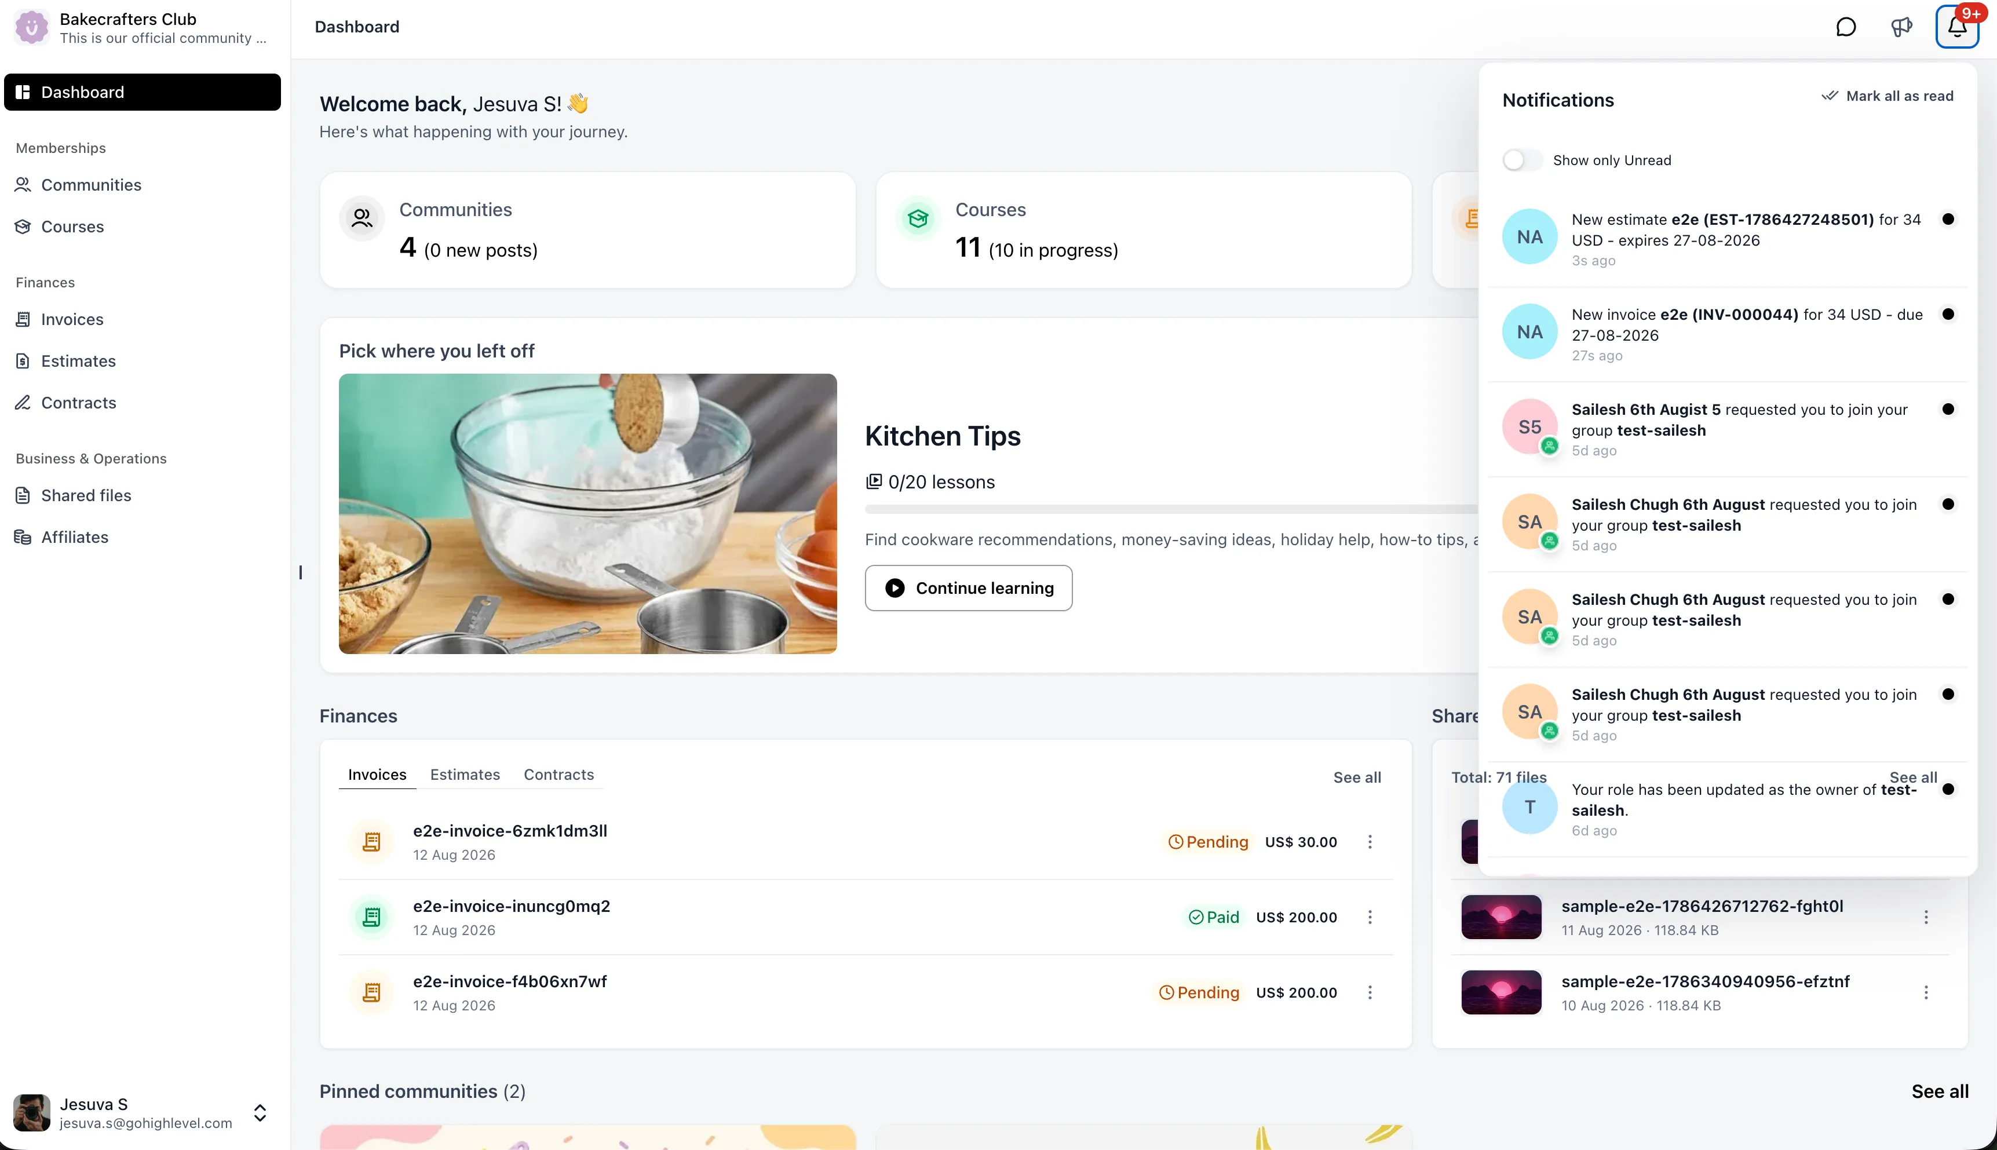Open options for sample-e2e-1786340940956-efztnf file
The image size is (1997, 1150).
click(1926, 992)
